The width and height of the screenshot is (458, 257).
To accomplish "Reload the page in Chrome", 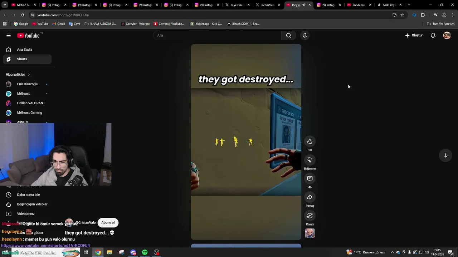I will click(x=22, y=15).
